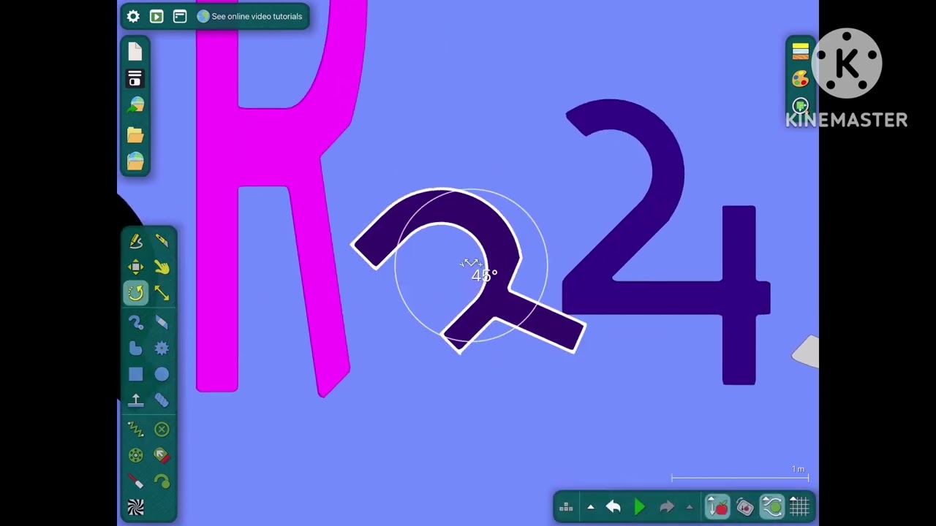Toggle the tilted-device gravity rotation button
Viewport: 936px width, 526px height.
click(745, 507)
